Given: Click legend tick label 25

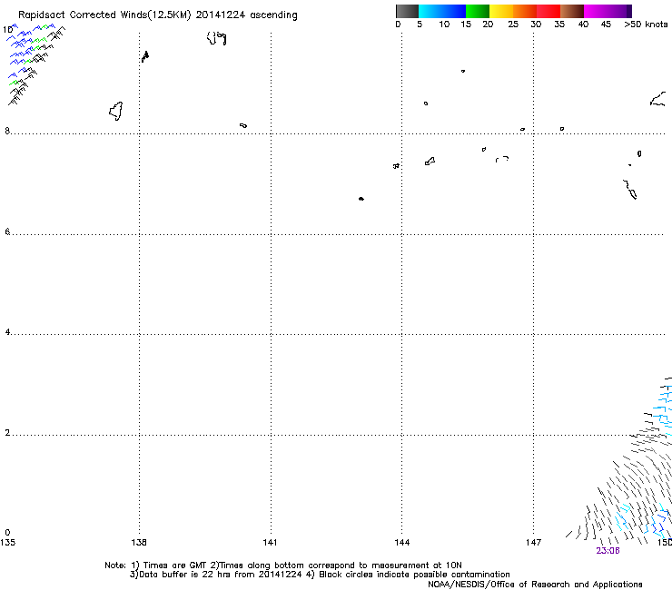Looking at the screenshot, I should click(x=513, y=25).
